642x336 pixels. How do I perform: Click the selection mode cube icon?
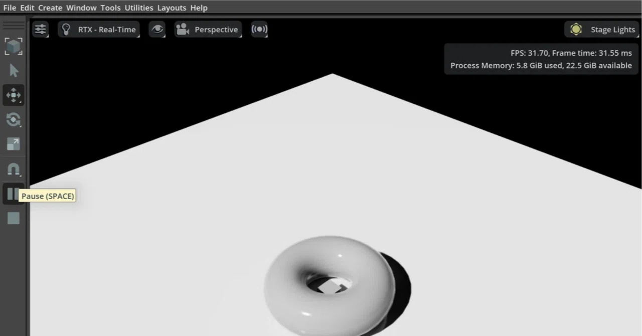[14, 46]
